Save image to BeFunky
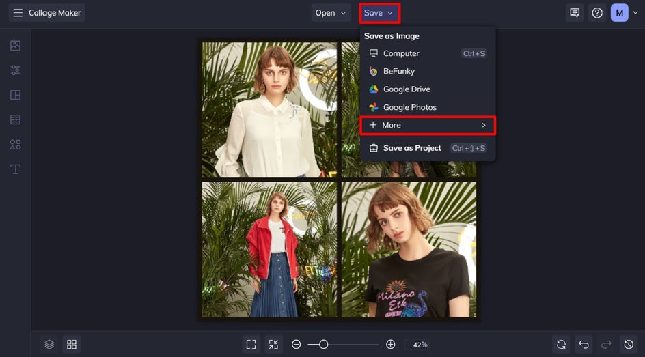 (428, 71)
